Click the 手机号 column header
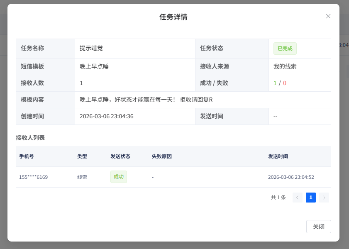Image resolution: width=349 pixels, height=249 pixels. pyautogui.click(x=27, y=156)
